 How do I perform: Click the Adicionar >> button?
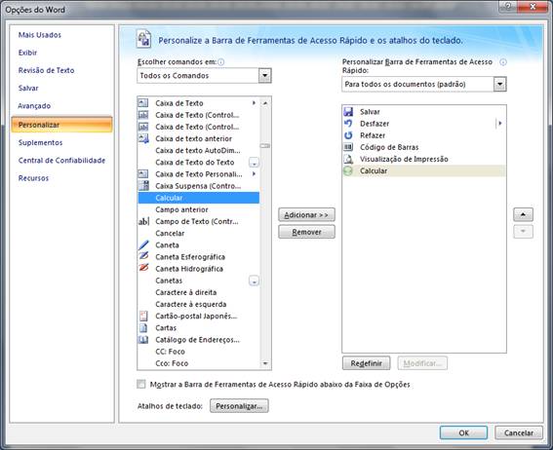point(306,215)
